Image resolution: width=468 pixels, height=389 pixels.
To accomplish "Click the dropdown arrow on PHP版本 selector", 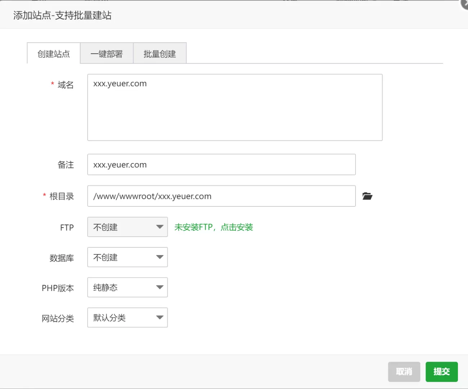I will [160, 287].
